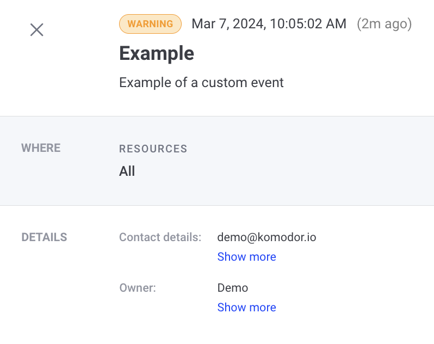Click the 2m ago relative time

pyautogui.click(x=384, y=24)
